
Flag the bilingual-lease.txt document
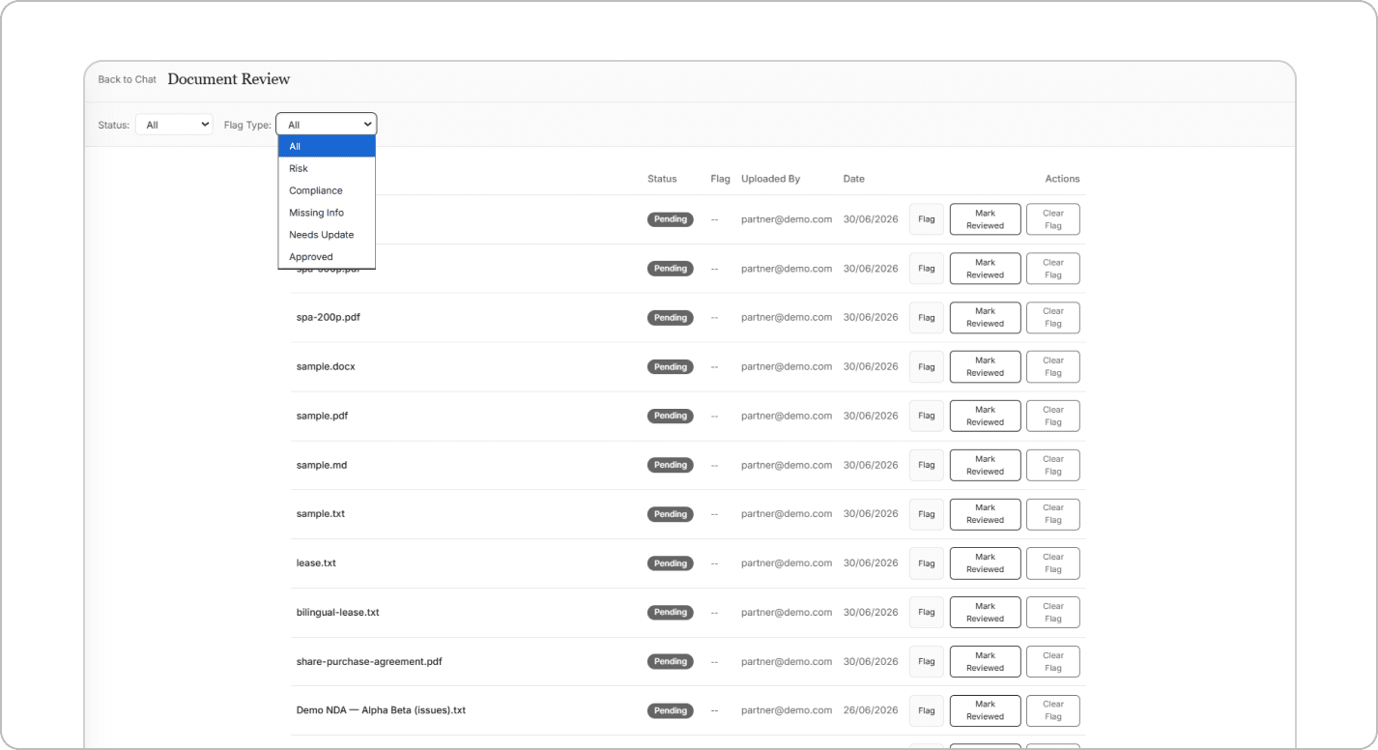click(927, 612)
